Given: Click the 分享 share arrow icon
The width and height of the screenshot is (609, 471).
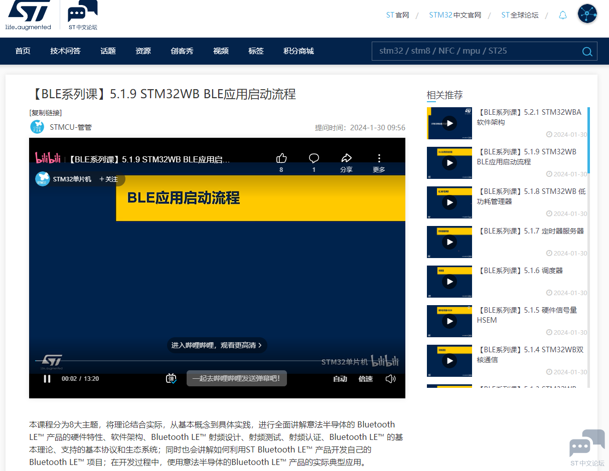Looking at the screenshot, I should click(x=346, y=158).
